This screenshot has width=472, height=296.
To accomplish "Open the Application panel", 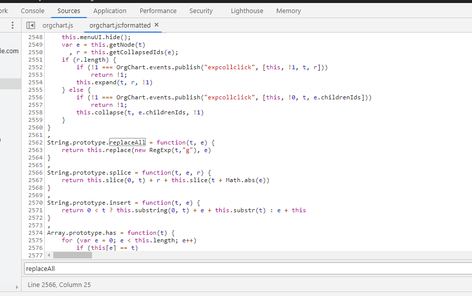I will [x=110, y=11].
